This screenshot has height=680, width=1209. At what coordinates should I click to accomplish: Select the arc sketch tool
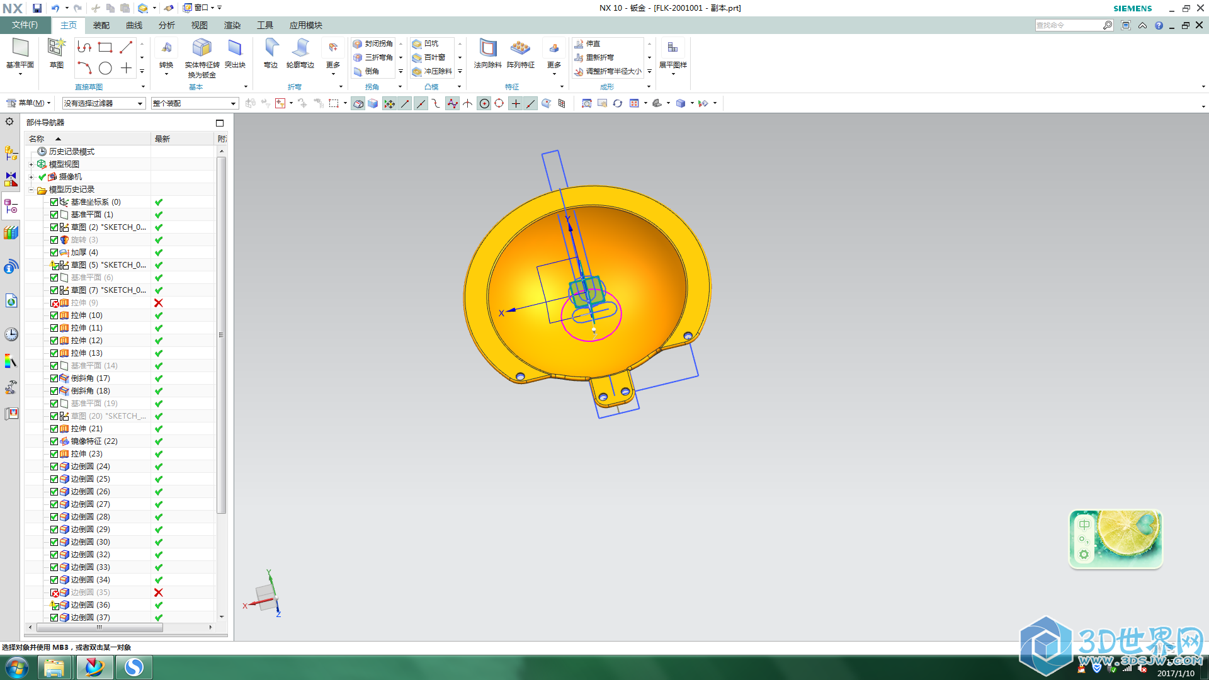click(x=84, y=68)
